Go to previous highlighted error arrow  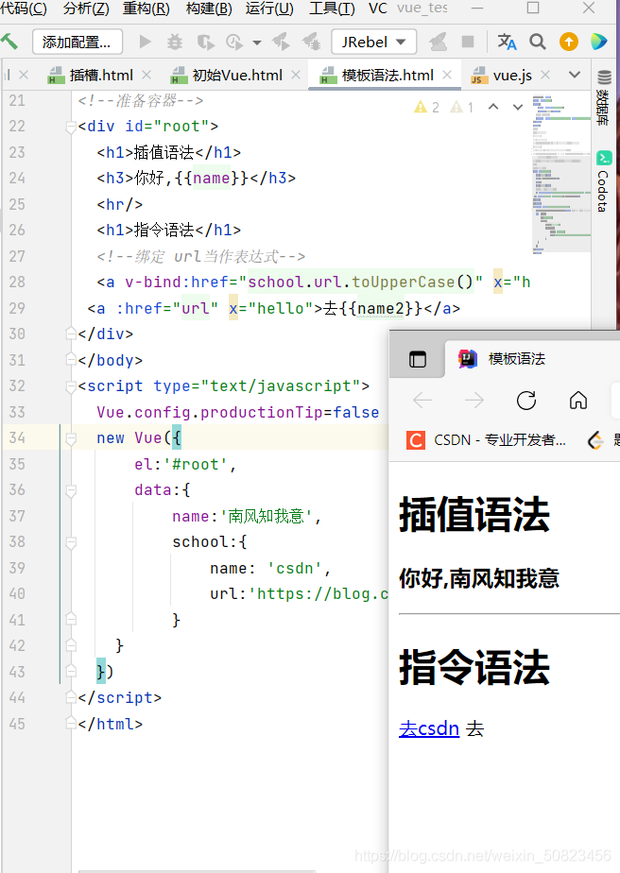point(493,107)
